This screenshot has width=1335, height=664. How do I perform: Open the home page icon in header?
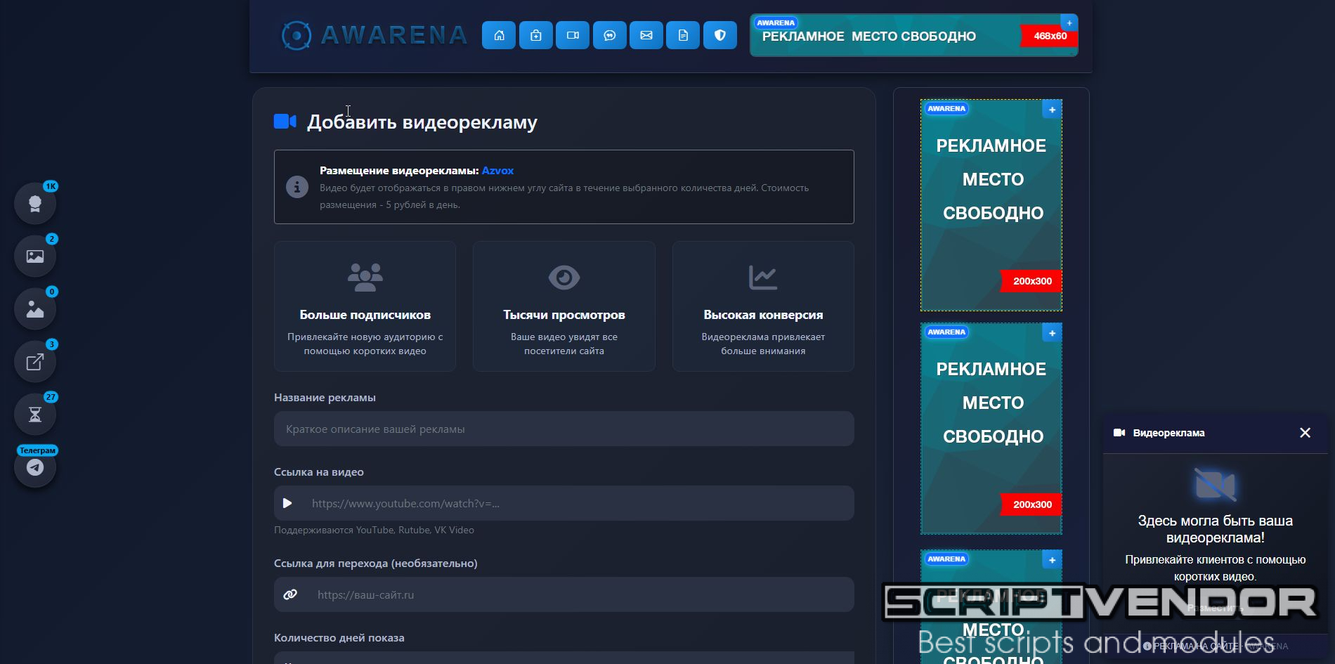click(x=499, y=35)
